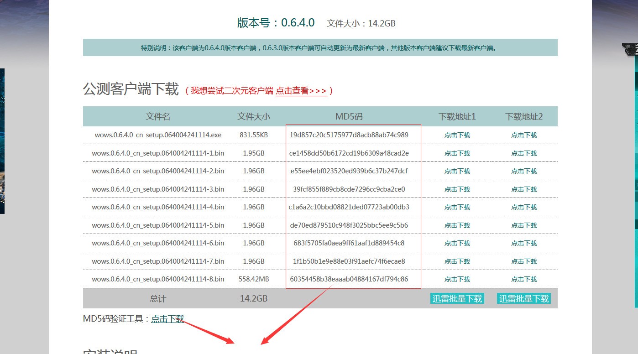Click the 文件名 column header
The width and height of the screenshot is (638, 354).
click(158, 117)
